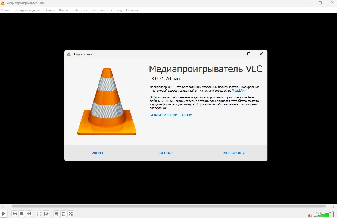Image resolution: width=337 pixels, height=218 pixels.
Task: Toggle fullscreen video mode
Action: (39, 214)
